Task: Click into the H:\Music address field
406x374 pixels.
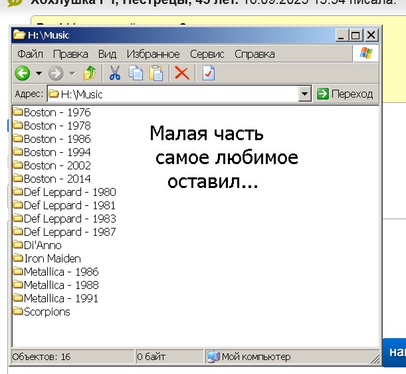Action: [x=173, y=94]
